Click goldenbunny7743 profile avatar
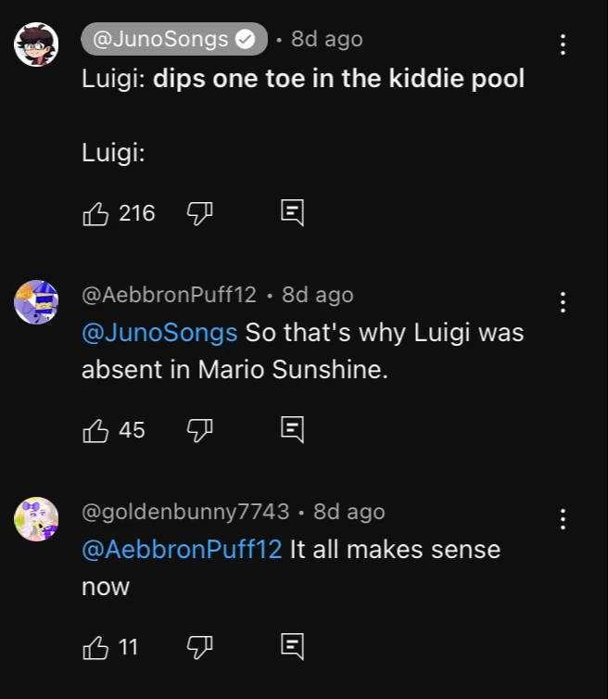Image resolution: width=608 pixels, height=699 pixels. (37, 519)
